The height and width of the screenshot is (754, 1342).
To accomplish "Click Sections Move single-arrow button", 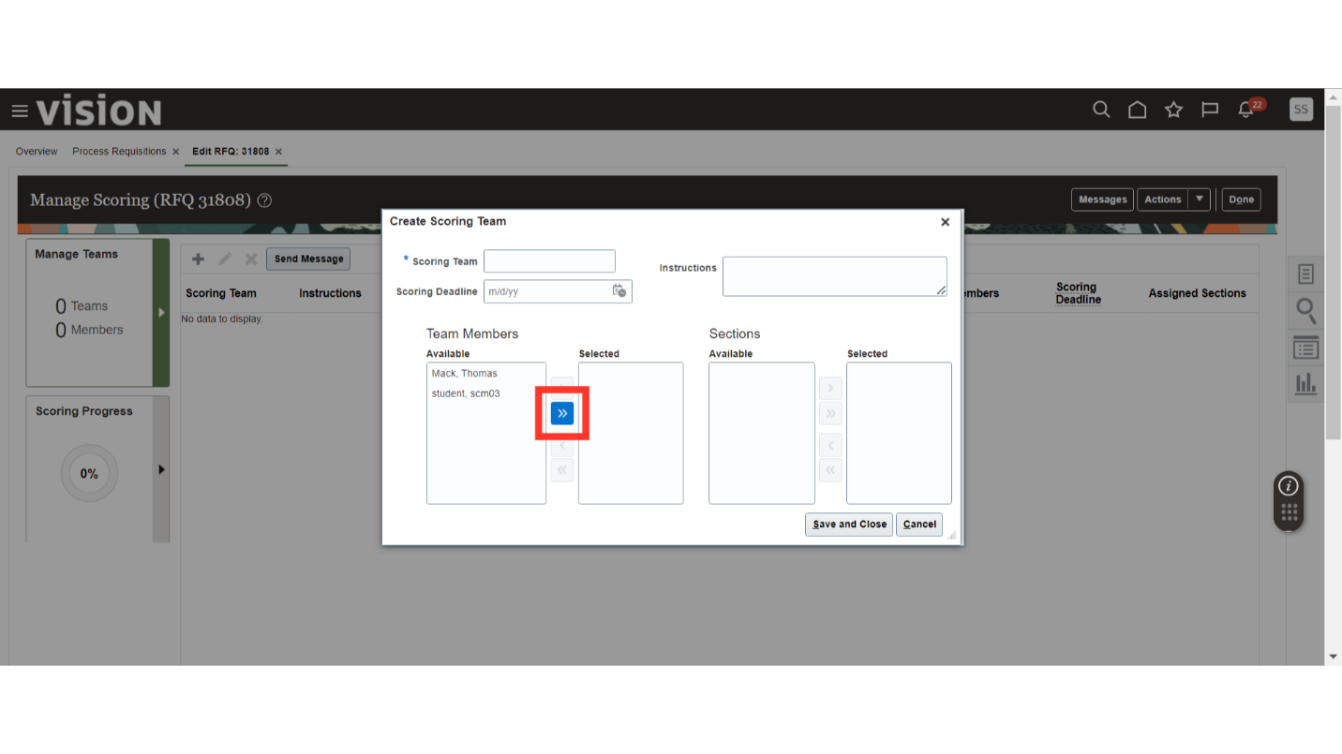I will tap(830, 388).
